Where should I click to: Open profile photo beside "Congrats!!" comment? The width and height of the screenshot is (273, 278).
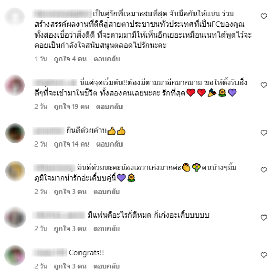15,255
